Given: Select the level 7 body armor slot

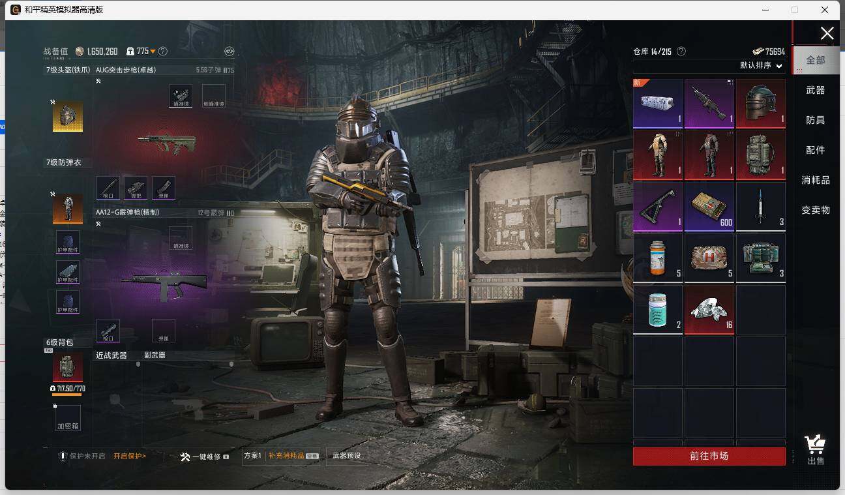Looking at the screenshot, I should click(68, 209).
